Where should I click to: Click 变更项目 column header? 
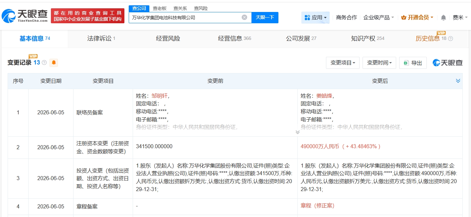click(103, 81)
